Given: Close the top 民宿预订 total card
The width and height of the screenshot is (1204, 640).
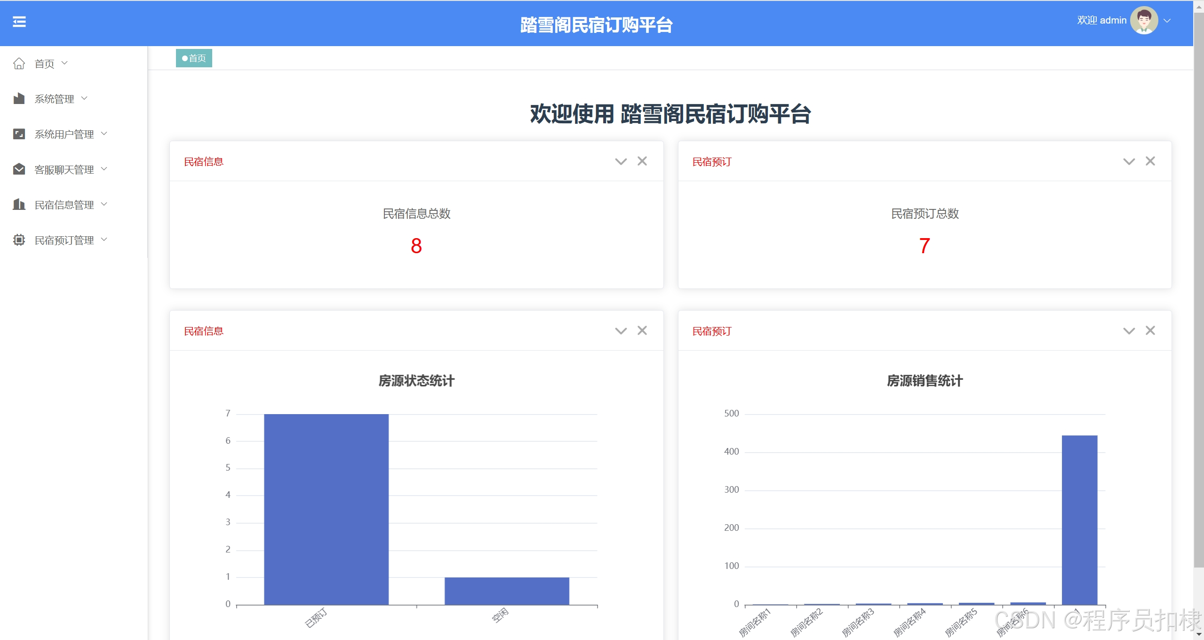Looking at the screenshot, I should (1150, 161).
